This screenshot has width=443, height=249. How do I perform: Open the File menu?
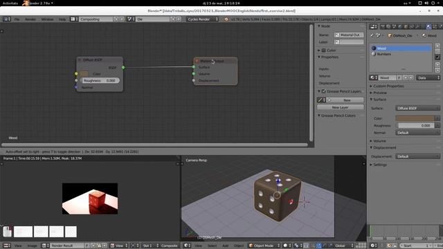tap(17, 19)
